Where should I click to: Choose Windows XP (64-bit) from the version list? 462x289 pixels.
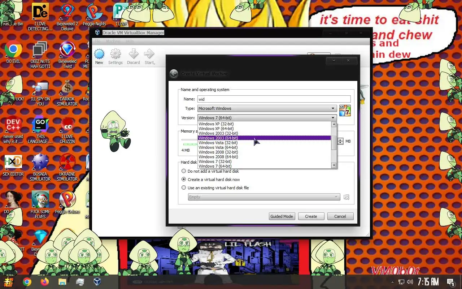(x=264, y=129)
